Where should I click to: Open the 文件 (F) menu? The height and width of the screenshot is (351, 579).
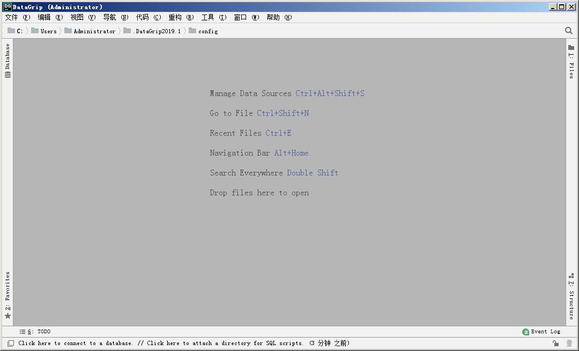coord(17,17)
